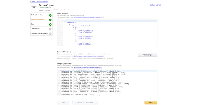
Task: Click the gray checkmark beside Publishing Information
Action: [50, 33]
